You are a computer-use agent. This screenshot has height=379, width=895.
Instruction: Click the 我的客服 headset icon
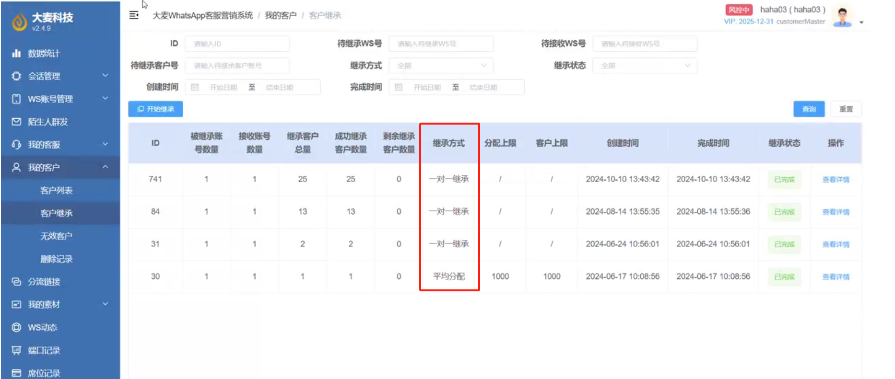(x=16, y=144)
